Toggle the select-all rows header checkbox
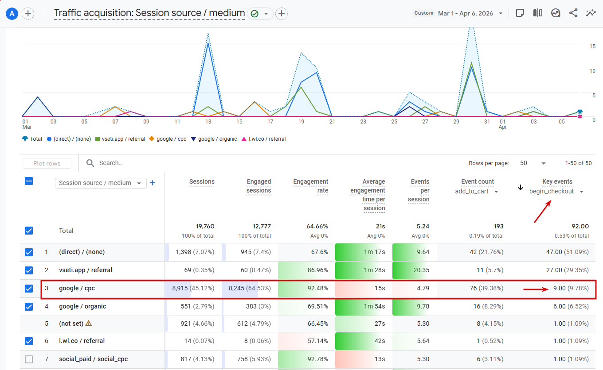 [x=29, y=181]
